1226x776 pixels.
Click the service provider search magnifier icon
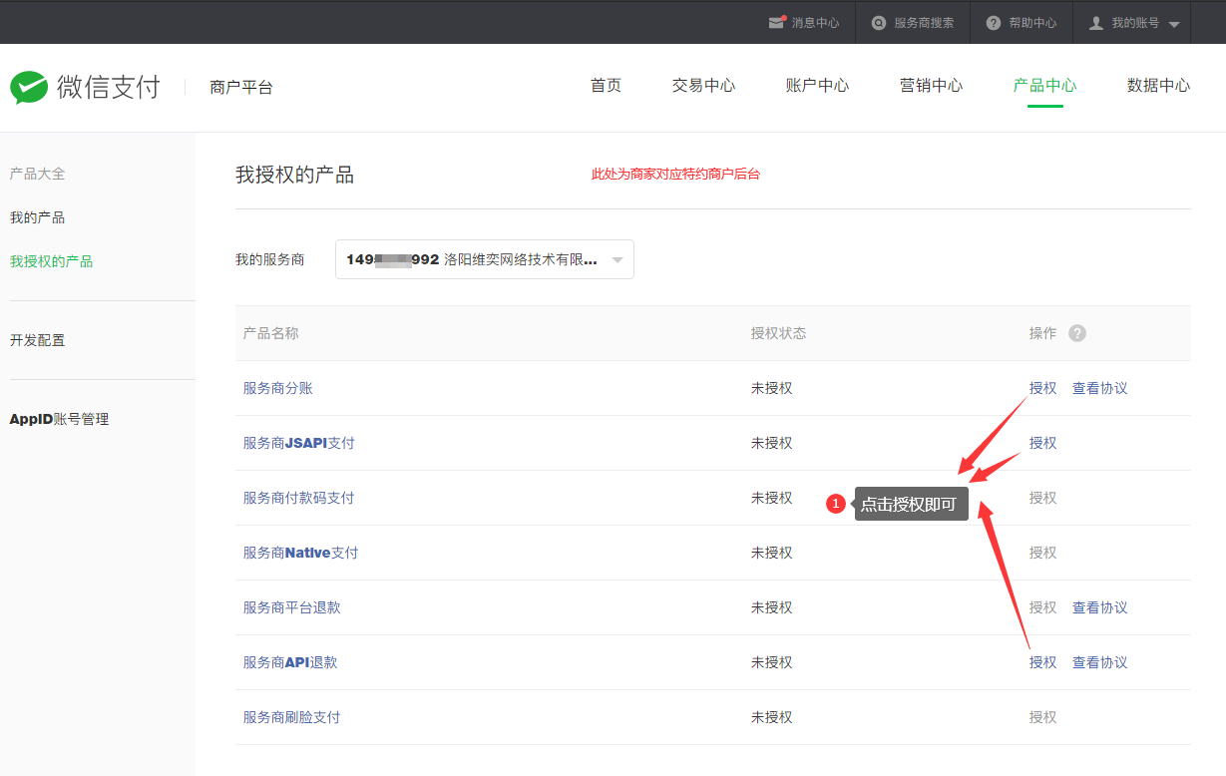pyautogui.click(x=878, y=23)
